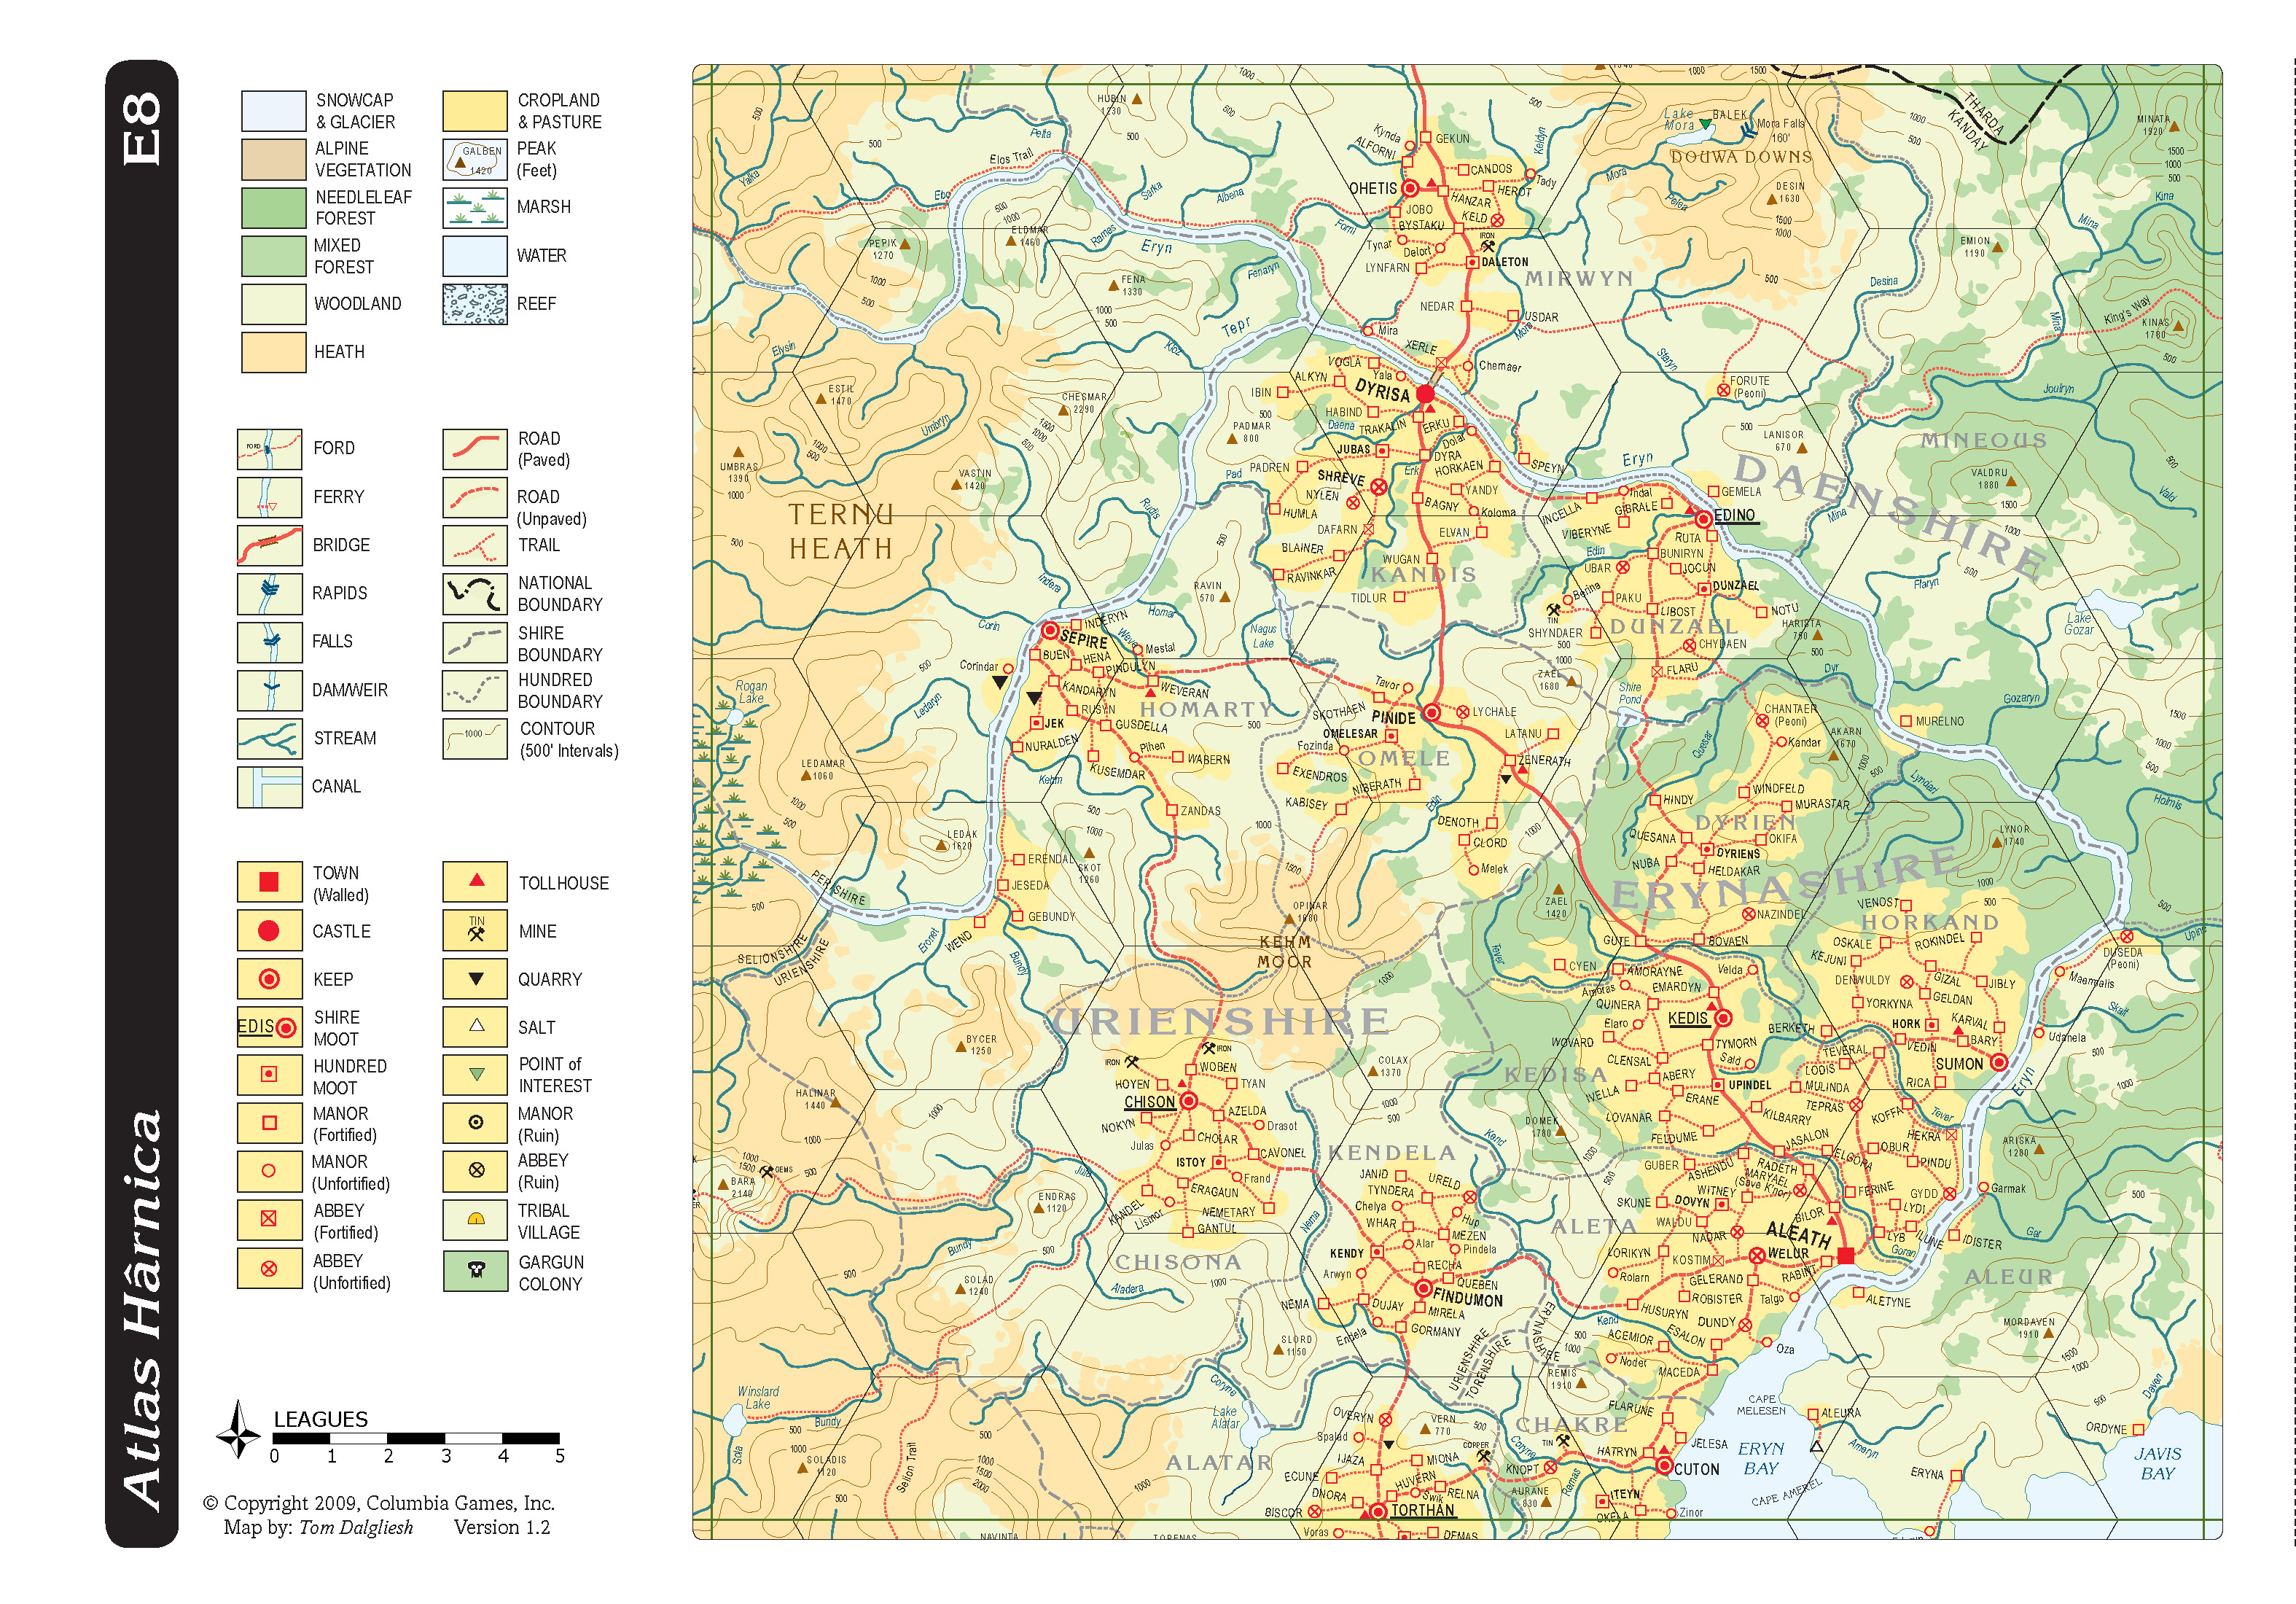Click the Shire Moot legend icon
This screenshot has height=1604, width=2296.
point(269,1027)
